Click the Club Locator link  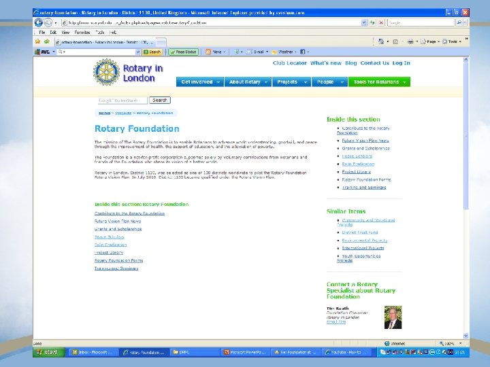[290, 63]
